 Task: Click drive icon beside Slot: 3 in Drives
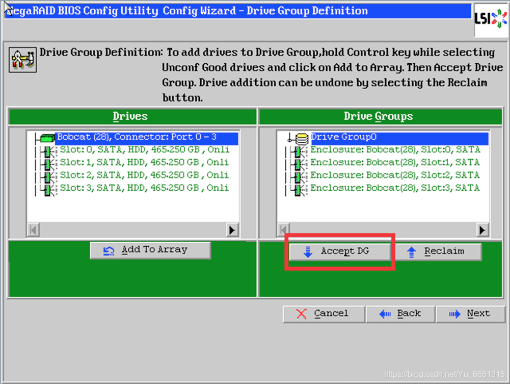49,190
